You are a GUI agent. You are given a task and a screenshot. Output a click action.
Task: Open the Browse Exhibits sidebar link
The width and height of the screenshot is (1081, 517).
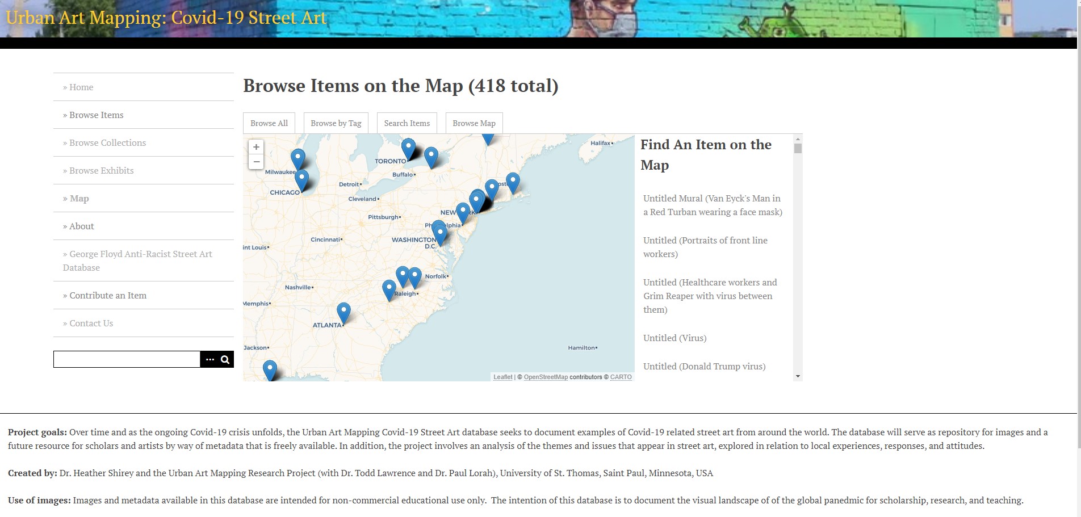pyautogui.click(x=101, y=171)
